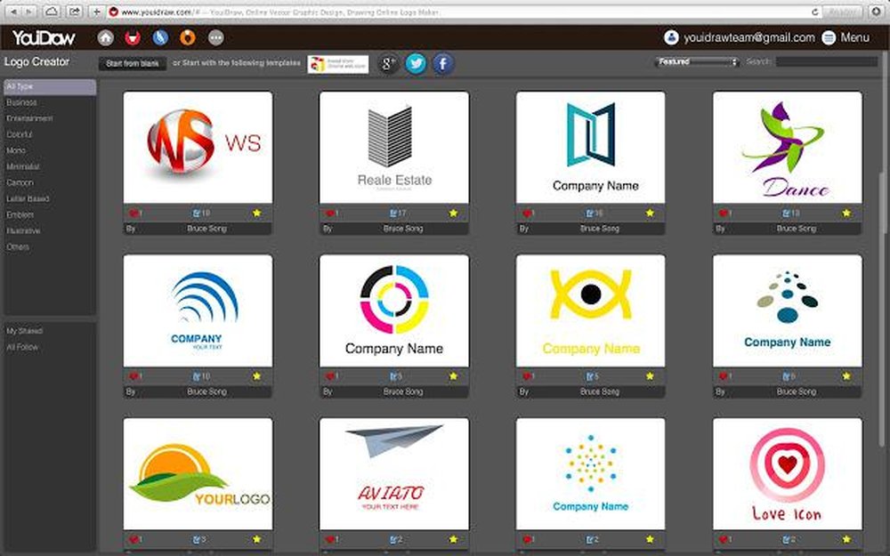890x556 pixels.
Task: Share via the Twitter icon
Action: coord(416,63)
